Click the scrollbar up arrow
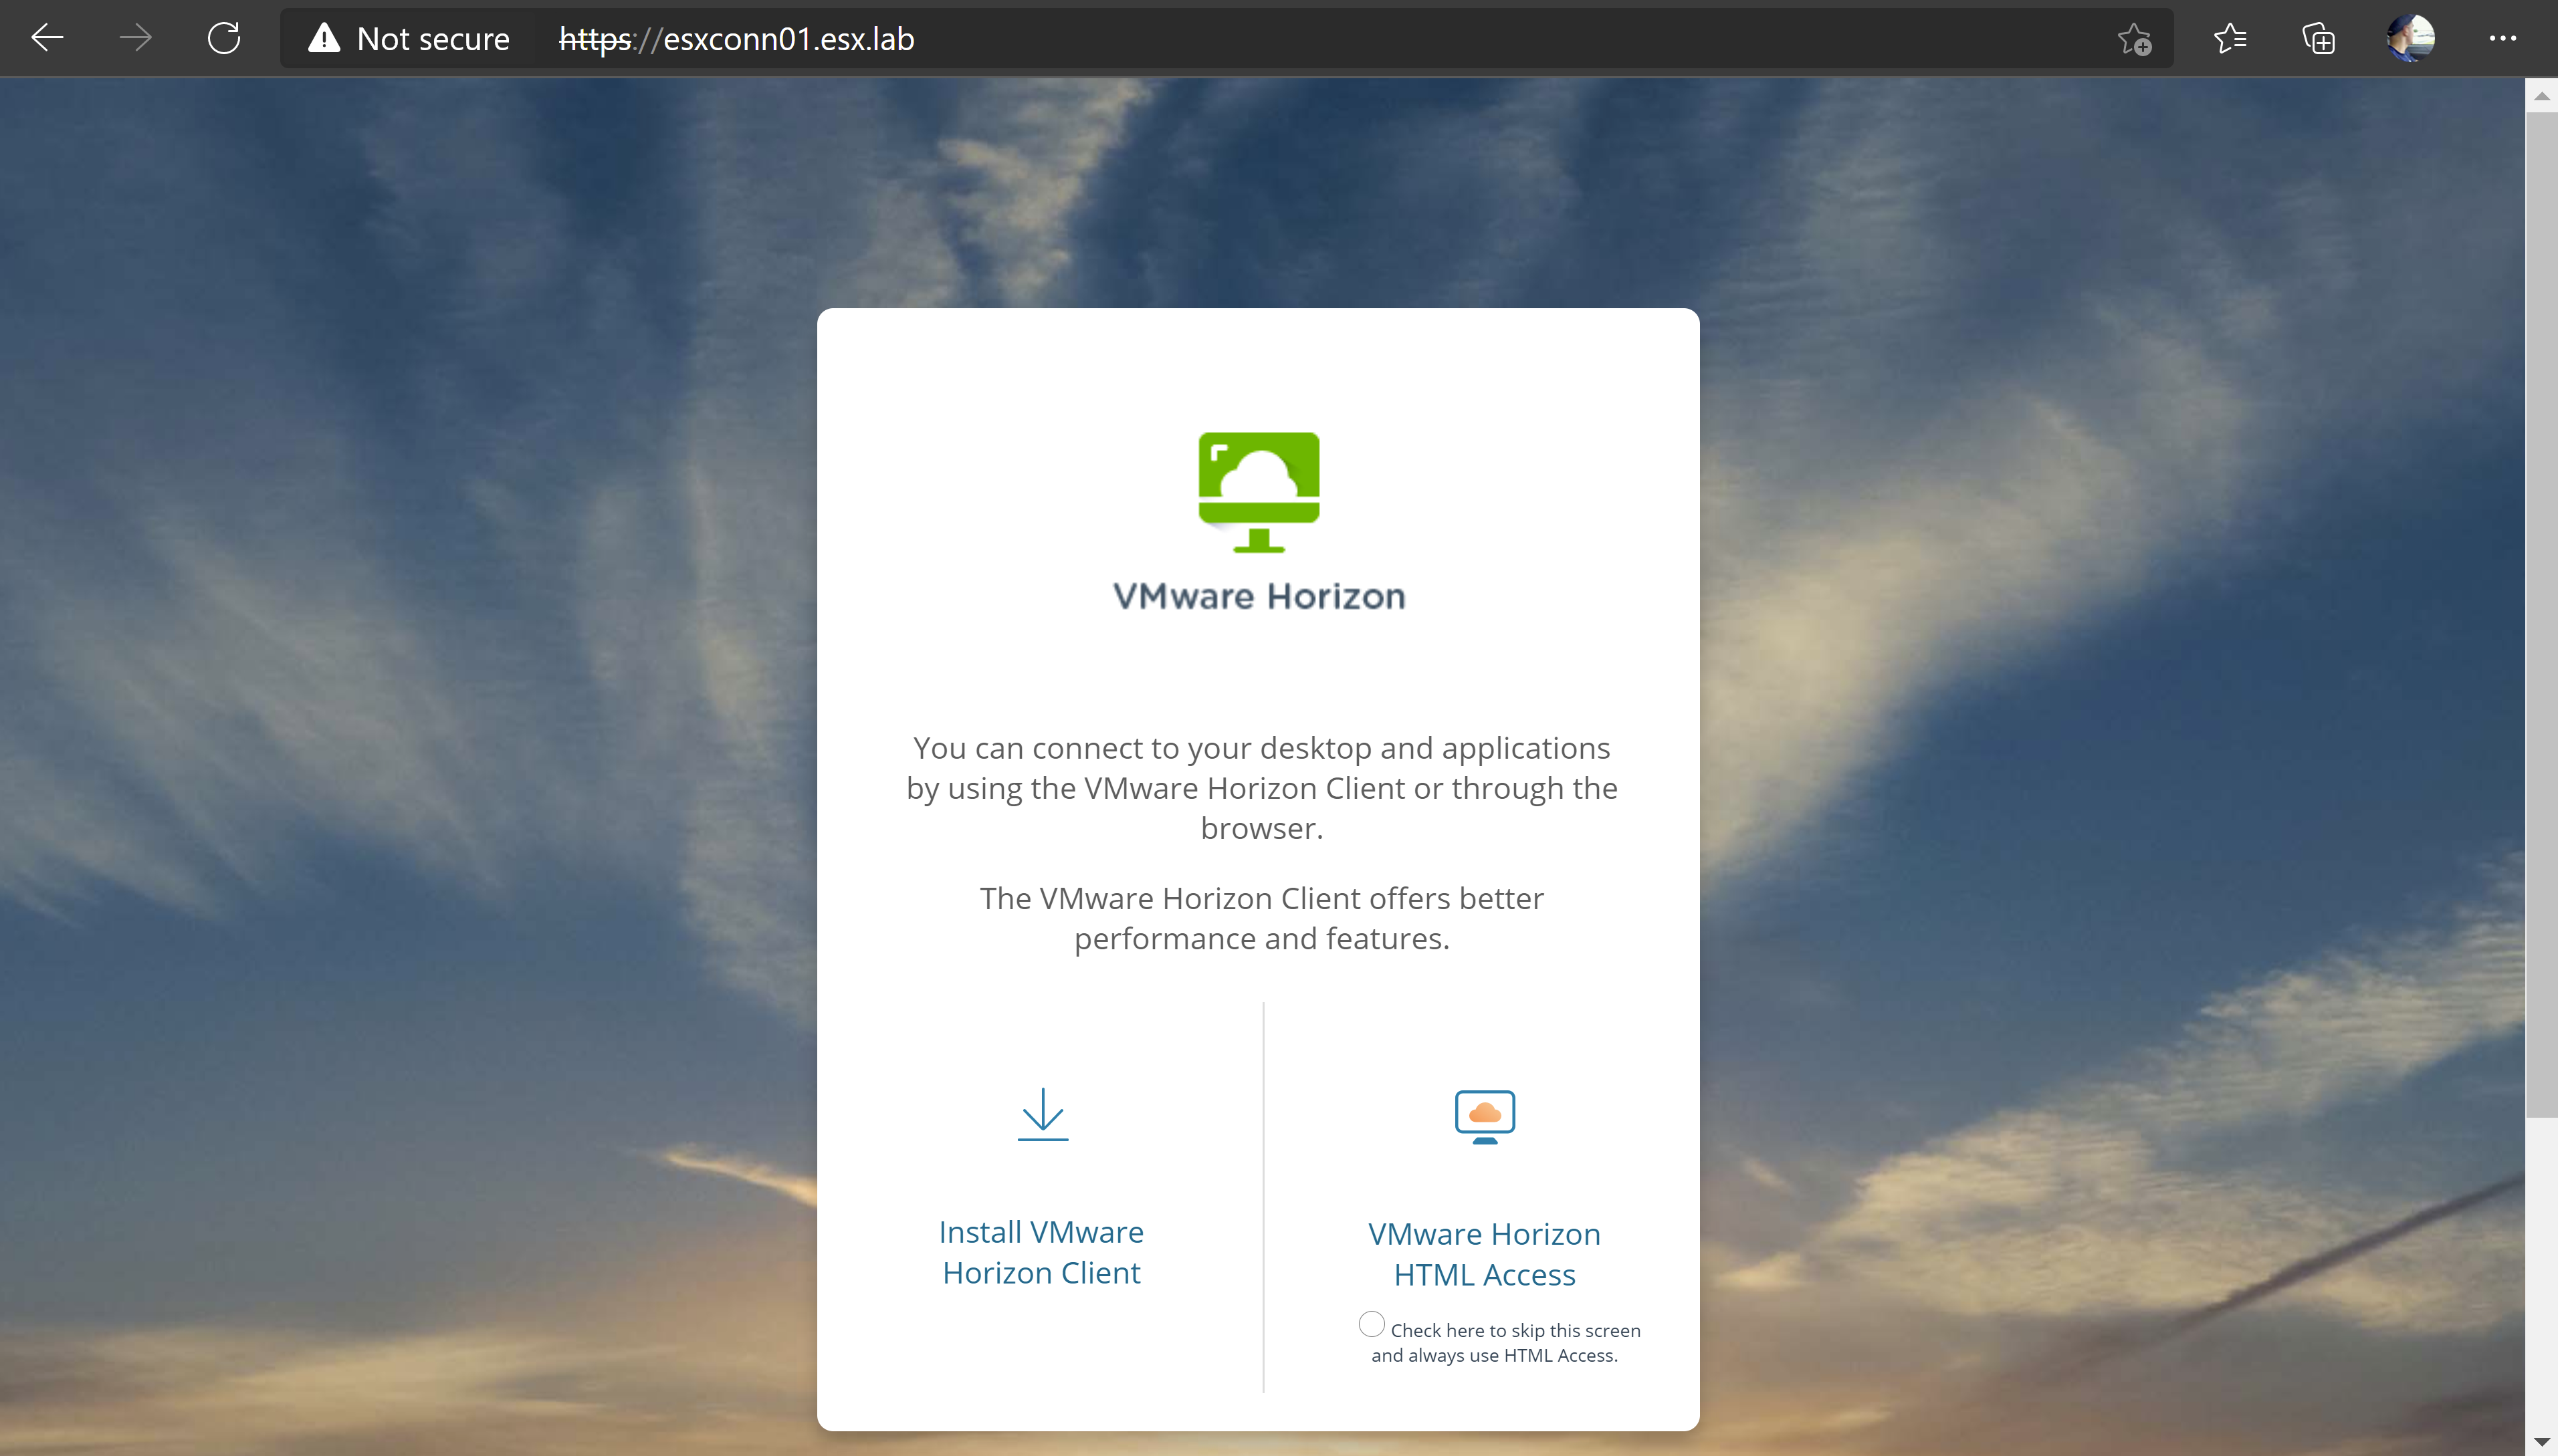Viewport: 2558px width, 1456px height. (x=2541, y=96)
